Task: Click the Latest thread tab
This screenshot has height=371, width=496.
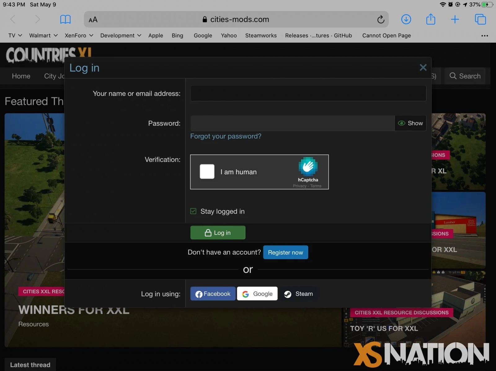Action: 30,365
